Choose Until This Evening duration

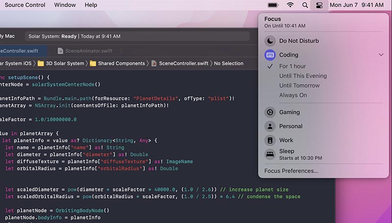click(303, 76)
